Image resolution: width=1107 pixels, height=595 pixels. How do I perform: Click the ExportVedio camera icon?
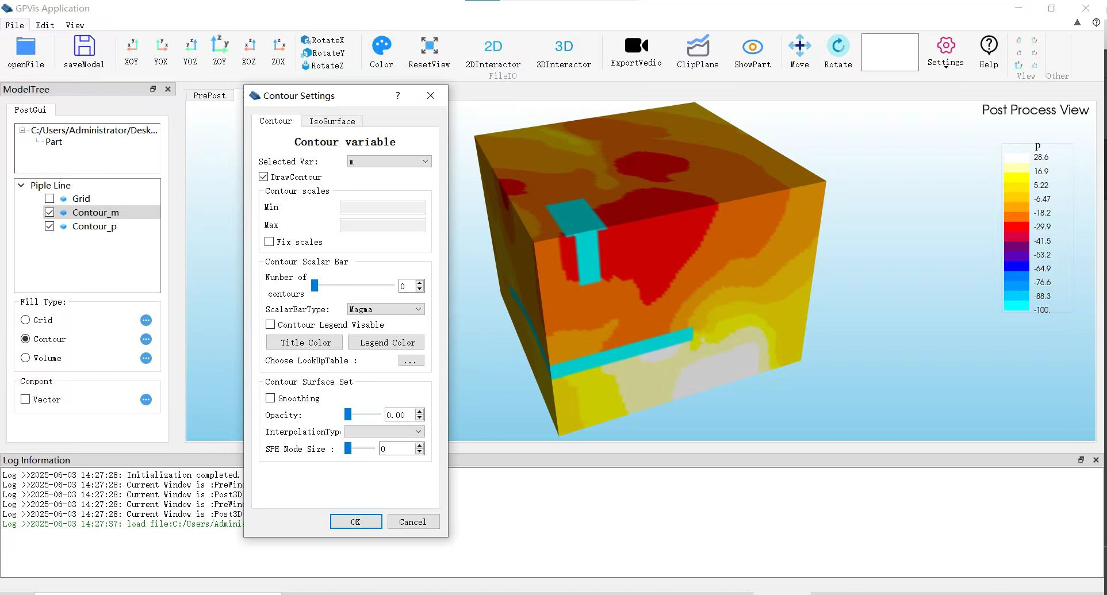636,45
